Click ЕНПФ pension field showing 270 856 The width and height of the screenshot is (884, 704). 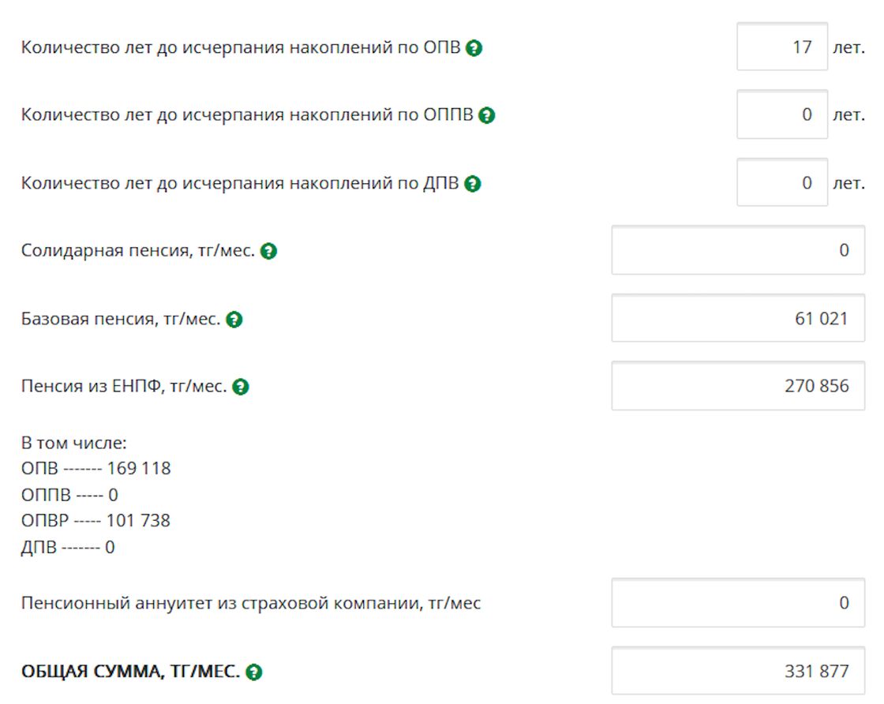coord(738,386)
